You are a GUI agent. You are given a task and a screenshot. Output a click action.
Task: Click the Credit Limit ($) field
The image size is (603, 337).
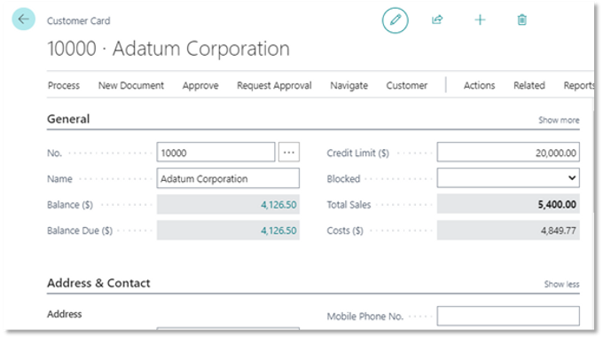click(508, 153)
